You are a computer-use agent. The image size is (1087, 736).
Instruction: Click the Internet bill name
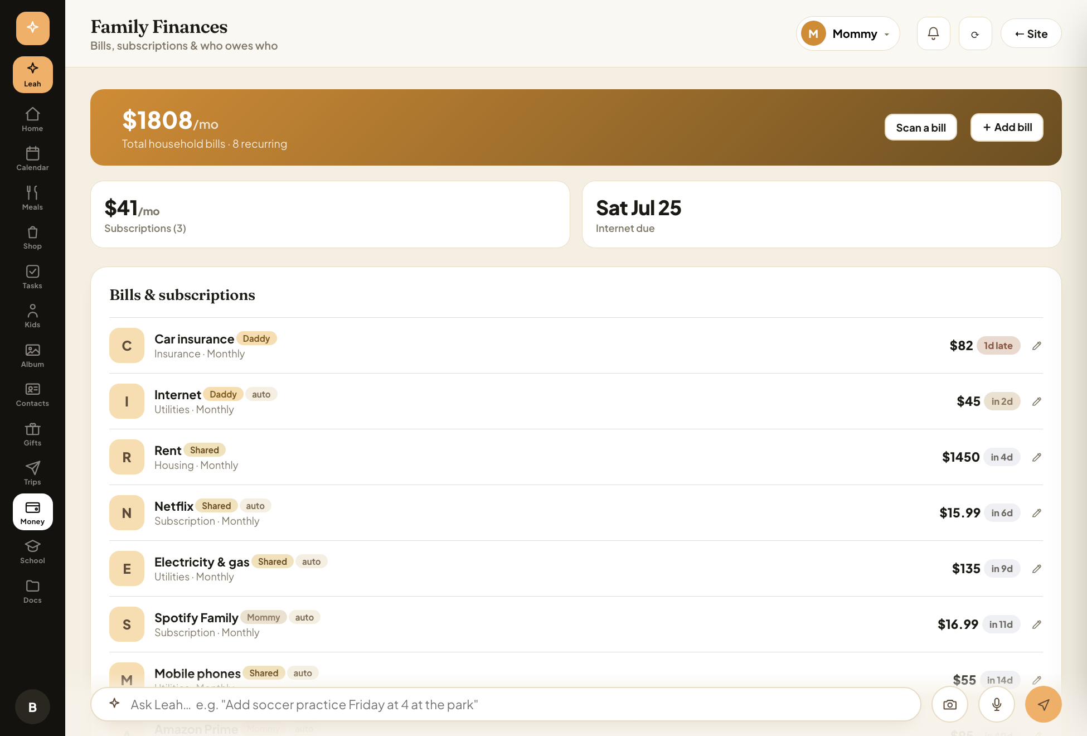(177, 395)
